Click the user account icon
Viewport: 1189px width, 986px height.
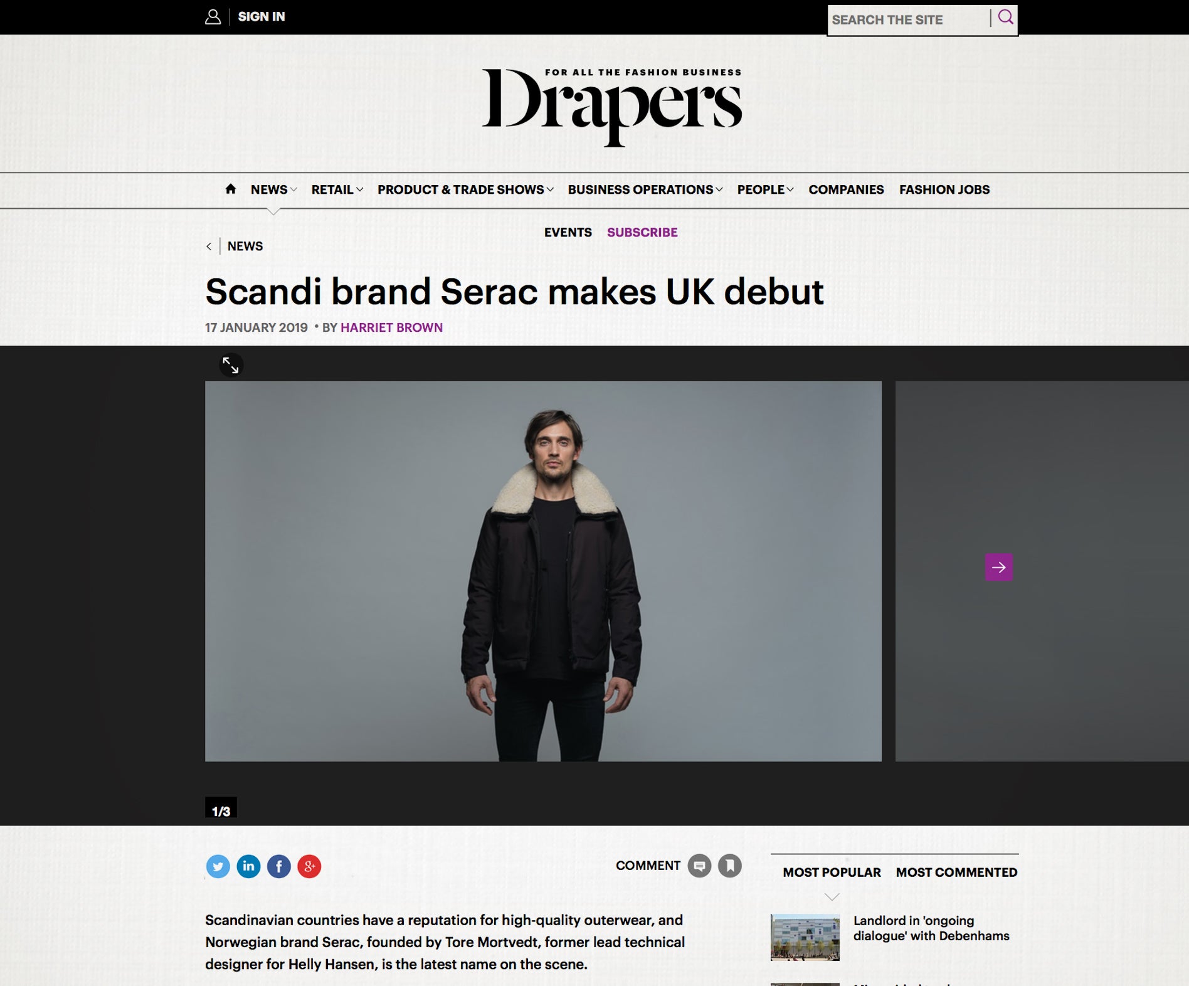[213, 17]
